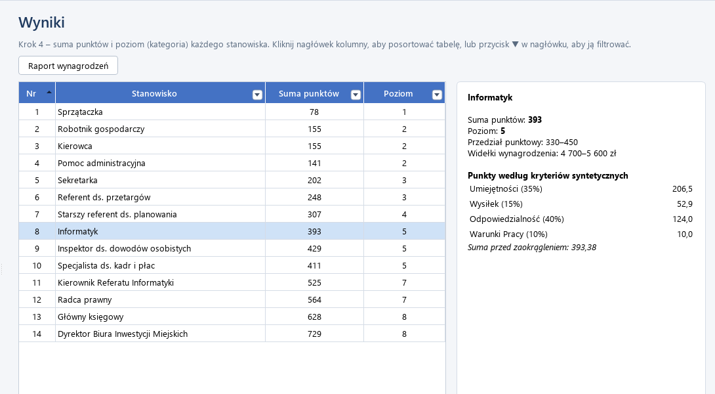The height and width of the screenshot is (394, 715).
Task: Click the Odpowiedzialność (40%) criterion row
Action: pyautogui.click(x=581, y=219)
